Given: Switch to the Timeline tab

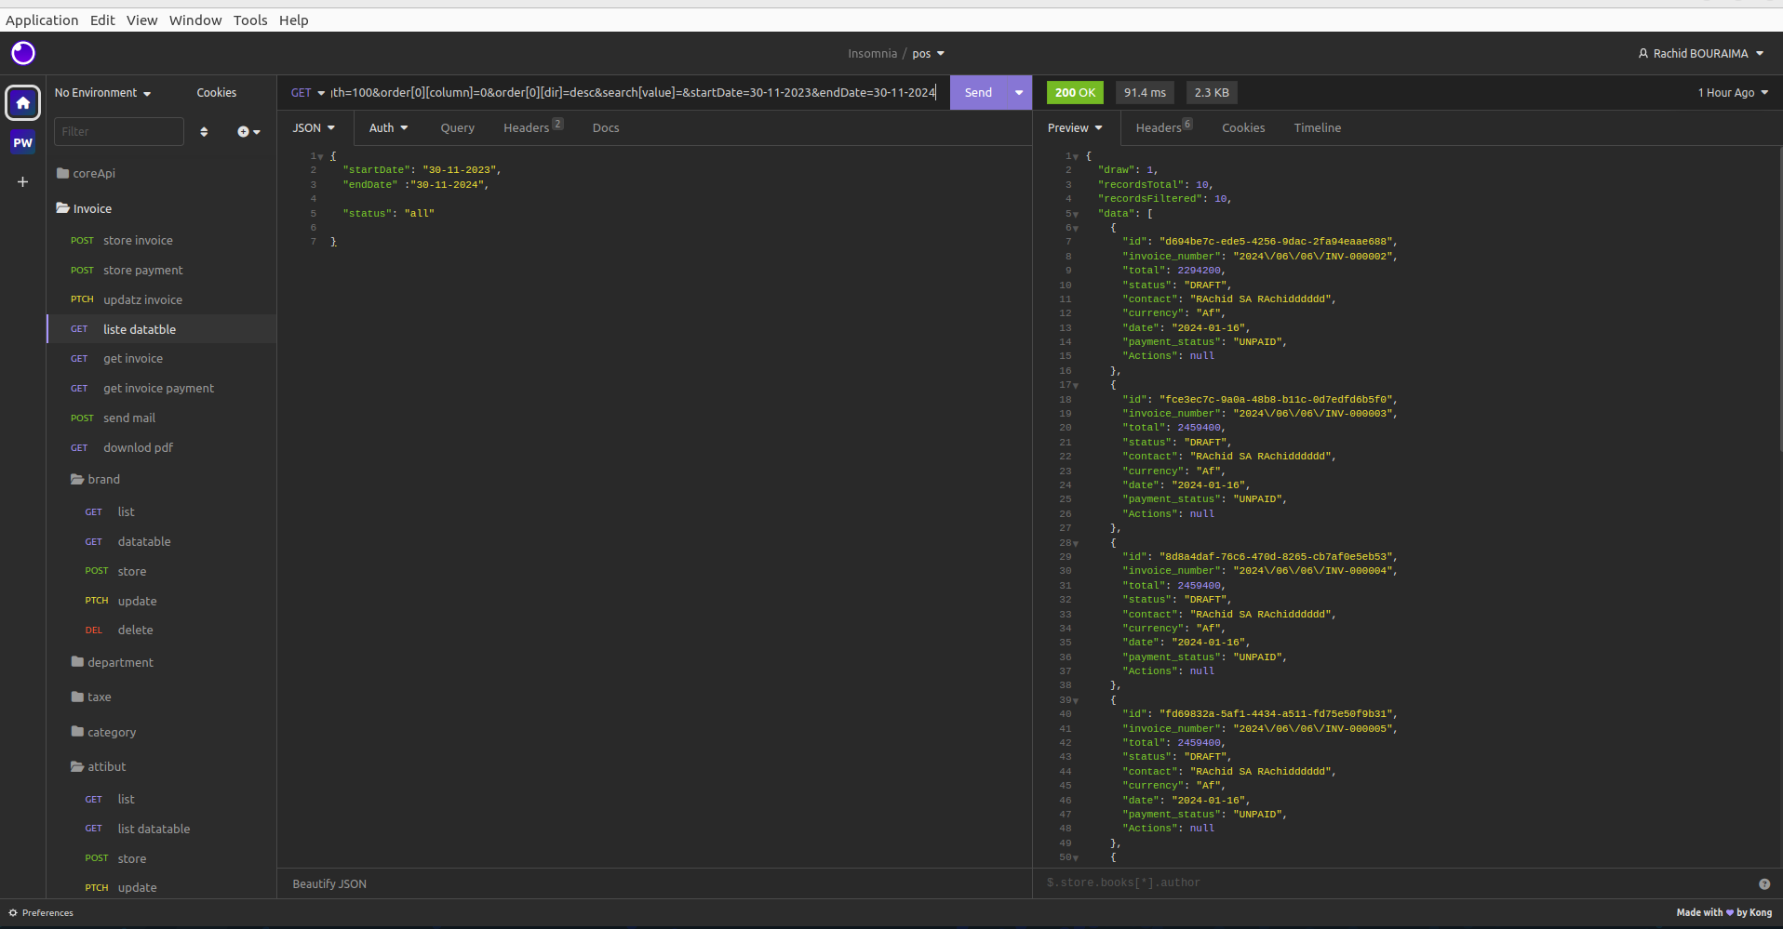Looking at the screenshot, I should (1317, 128).
